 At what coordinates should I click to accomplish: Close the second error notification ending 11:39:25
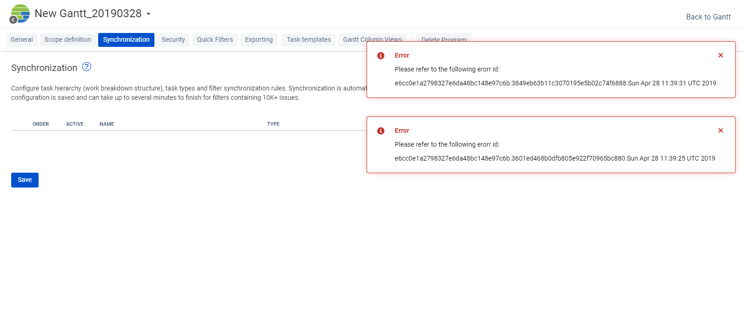point(721,130)
